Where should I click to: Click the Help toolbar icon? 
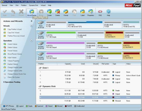coord(108,12)
